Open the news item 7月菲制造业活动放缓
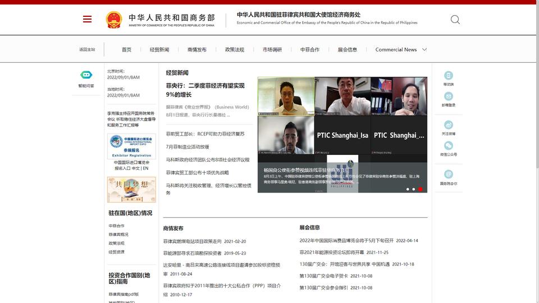This screenshot has width=539, height=303. click(x=188, y=146)
